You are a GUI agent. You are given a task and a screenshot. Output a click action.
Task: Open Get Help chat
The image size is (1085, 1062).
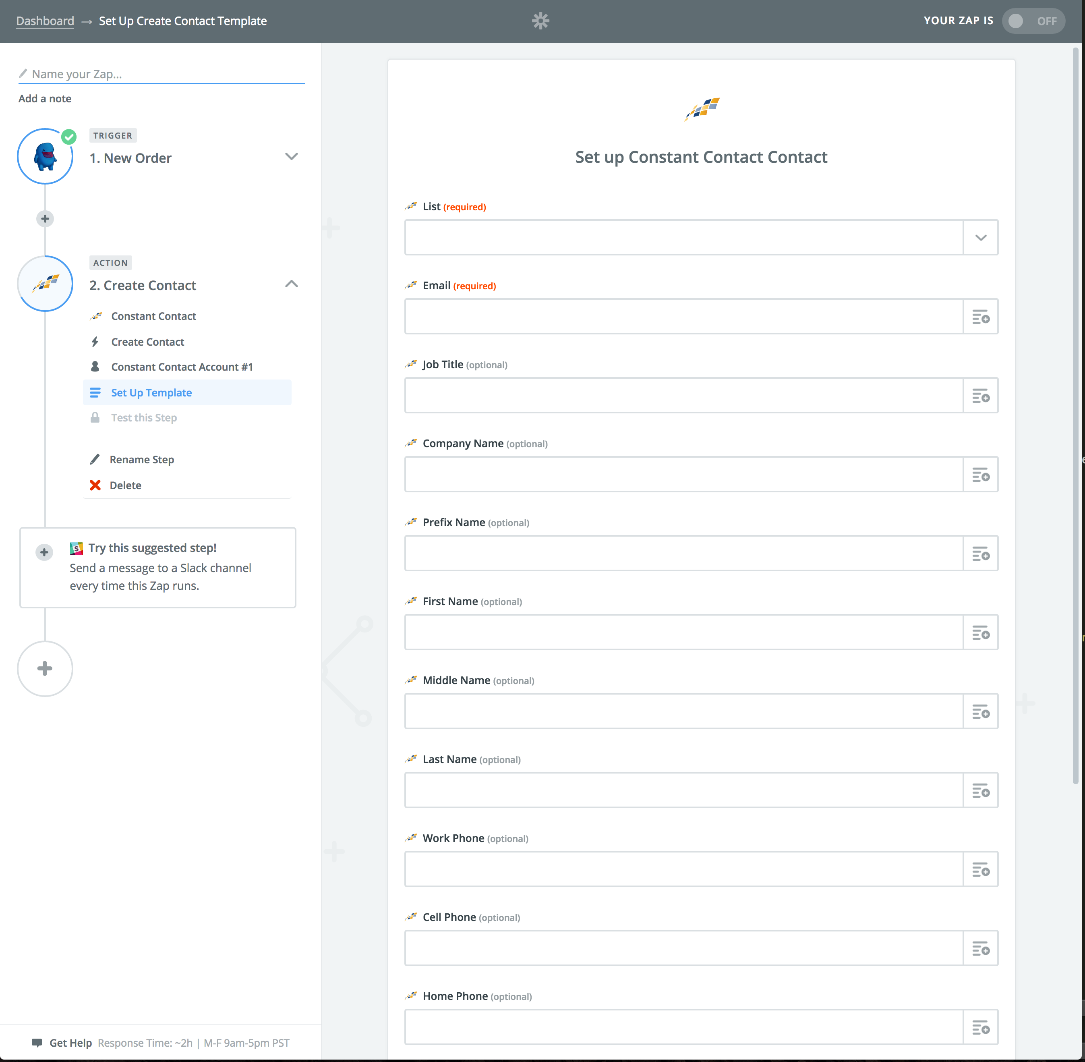[x=70, y=1043]
